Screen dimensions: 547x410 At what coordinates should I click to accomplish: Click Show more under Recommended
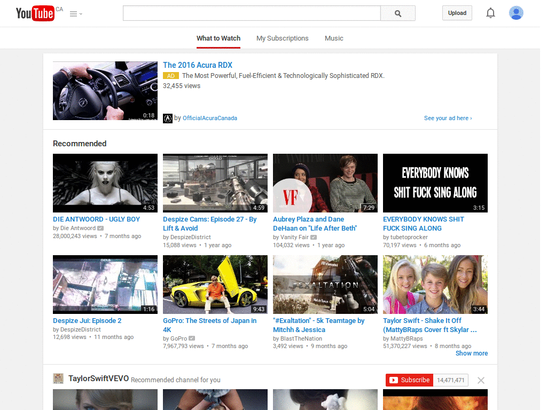[x=472, y=353]
